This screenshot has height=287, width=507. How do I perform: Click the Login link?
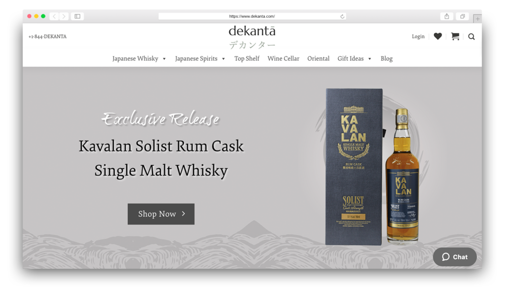point(418,37)
